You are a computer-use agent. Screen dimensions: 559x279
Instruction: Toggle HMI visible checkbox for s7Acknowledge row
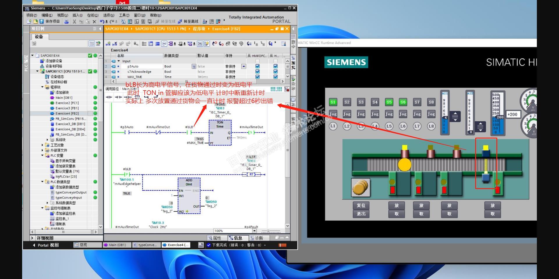tap(275, 72)
